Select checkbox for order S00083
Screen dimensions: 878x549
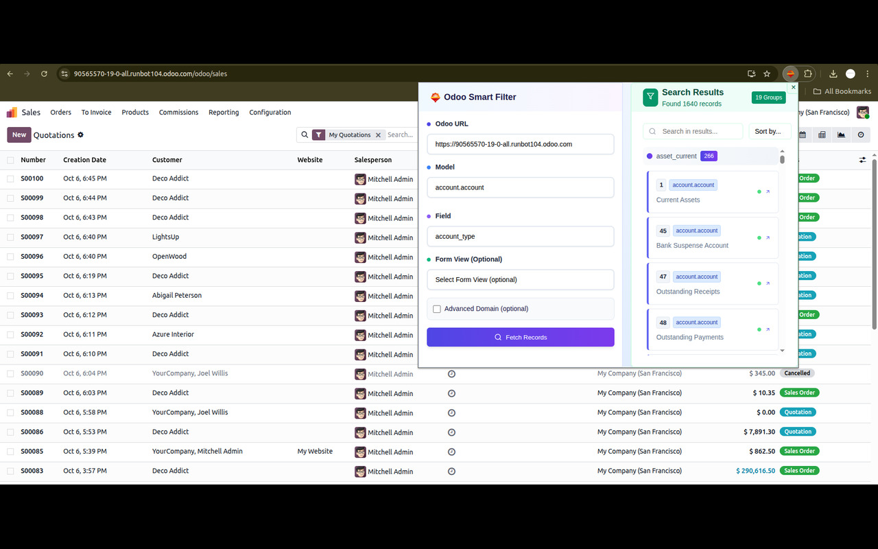[10, 471]
